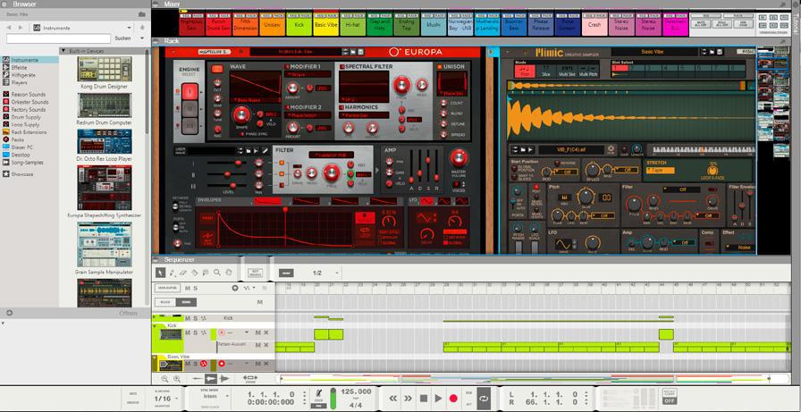Viewport: 801px width, 412px height.
Task: Select the orange Unisex mixer channel
Action: (273, 24)
